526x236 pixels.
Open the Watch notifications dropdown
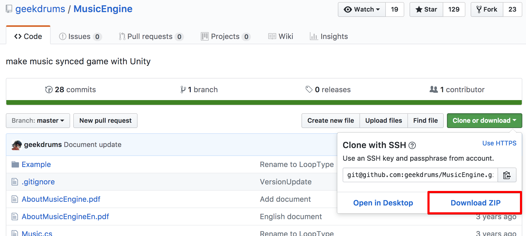pyautogui.click(x=362, y=9)
